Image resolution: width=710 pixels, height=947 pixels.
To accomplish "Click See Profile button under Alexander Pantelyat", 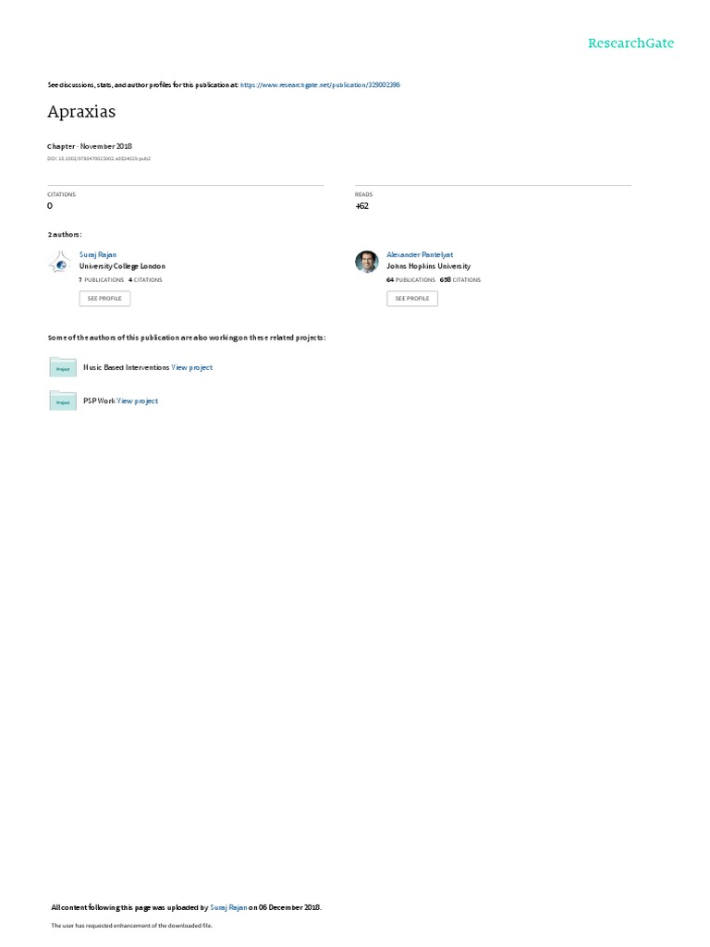I will [x=412, y=299].
